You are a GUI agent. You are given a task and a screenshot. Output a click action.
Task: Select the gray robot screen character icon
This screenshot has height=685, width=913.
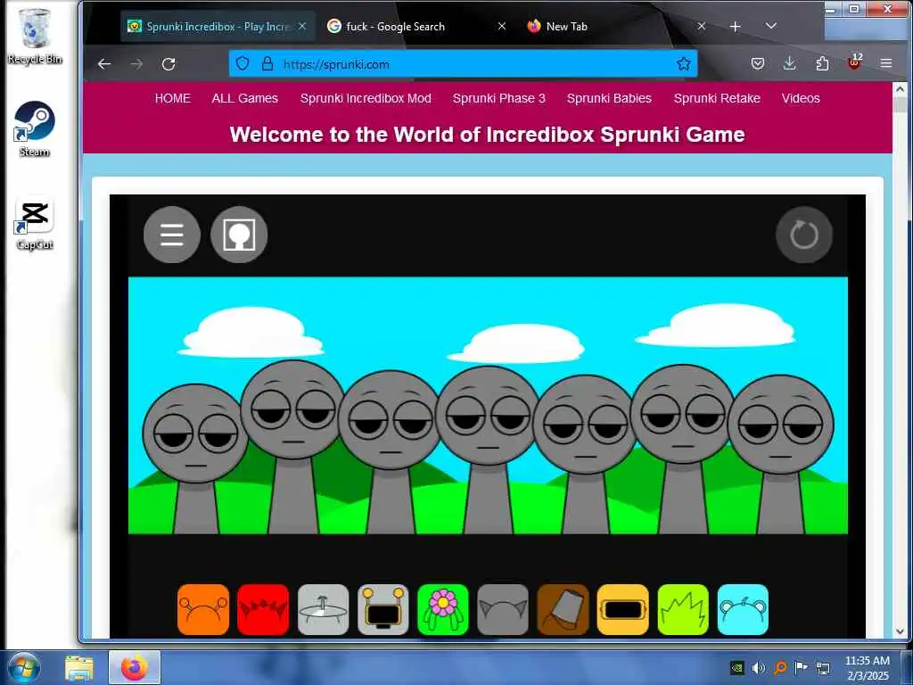pyautogui.click(x=383, y=609)
